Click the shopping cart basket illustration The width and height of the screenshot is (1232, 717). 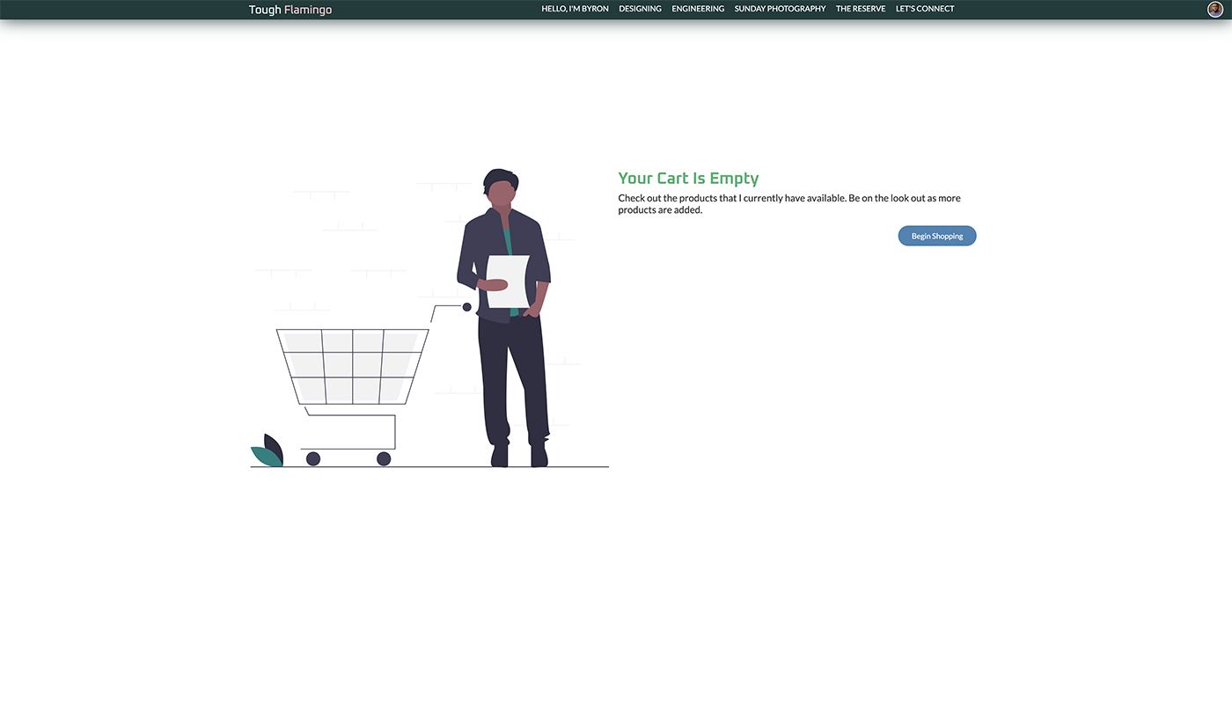[x=353, y=366]
